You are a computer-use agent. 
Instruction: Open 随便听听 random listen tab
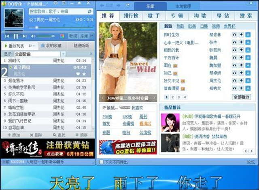[81, 46]
